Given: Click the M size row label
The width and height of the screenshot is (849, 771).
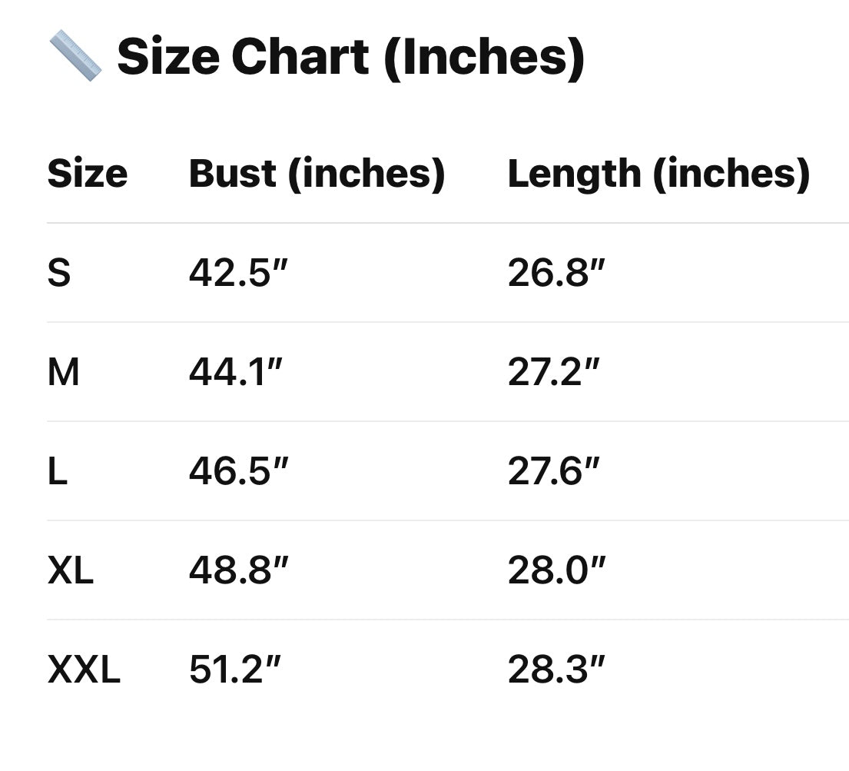Looking at the screenshot, I should 64,373.
